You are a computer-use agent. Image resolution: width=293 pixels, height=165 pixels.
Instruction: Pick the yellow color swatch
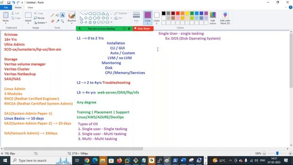pyautogui.click(x=187, y=13)
